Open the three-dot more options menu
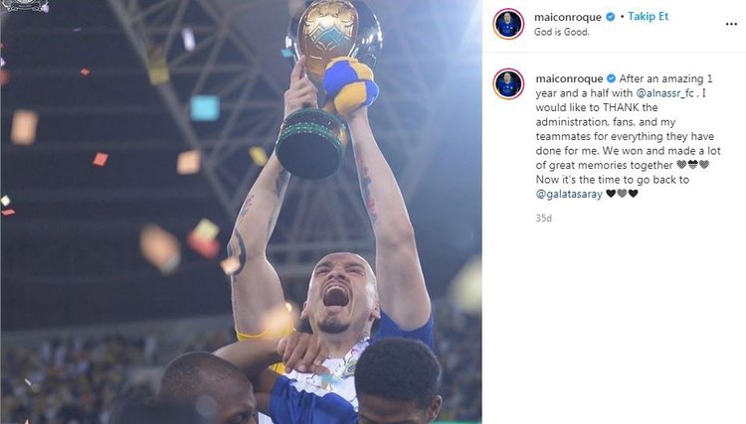 (x=731, y=24)
